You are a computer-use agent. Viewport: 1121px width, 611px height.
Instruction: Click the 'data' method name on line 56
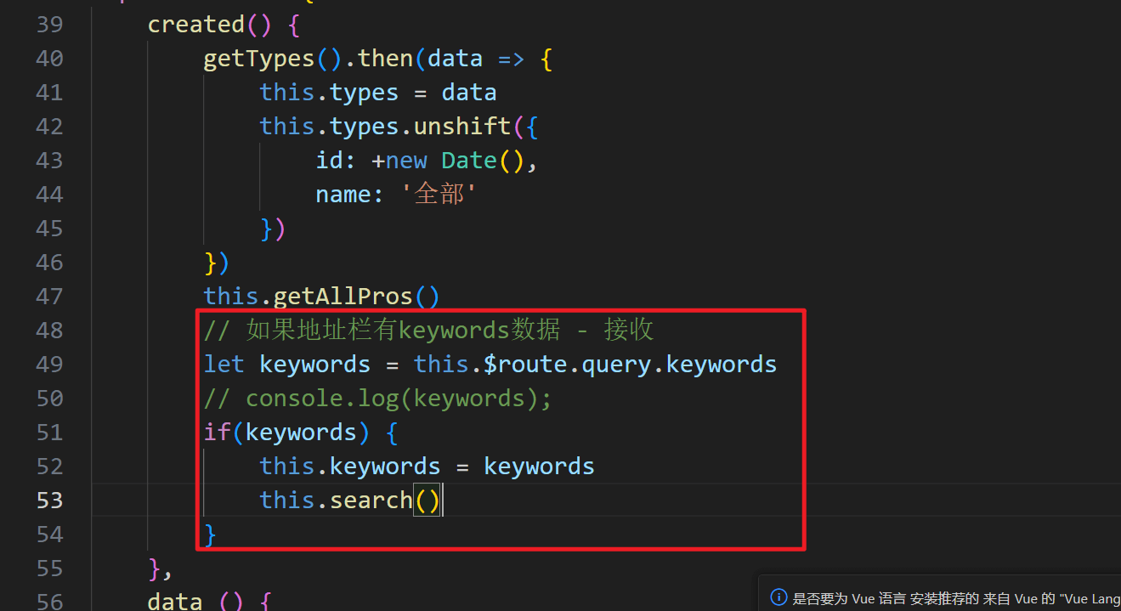tap(175, 601)
